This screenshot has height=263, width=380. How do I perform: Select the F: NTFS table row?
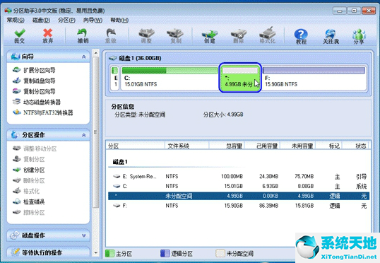[239, 206]
